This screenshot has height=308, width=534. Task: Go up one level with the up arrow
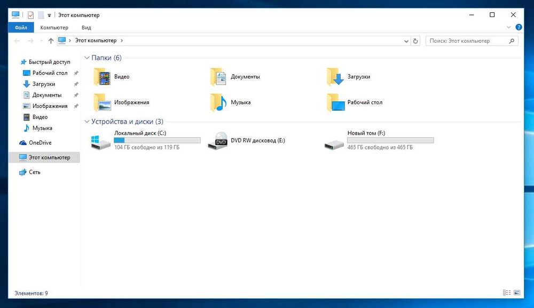point(51,41)
